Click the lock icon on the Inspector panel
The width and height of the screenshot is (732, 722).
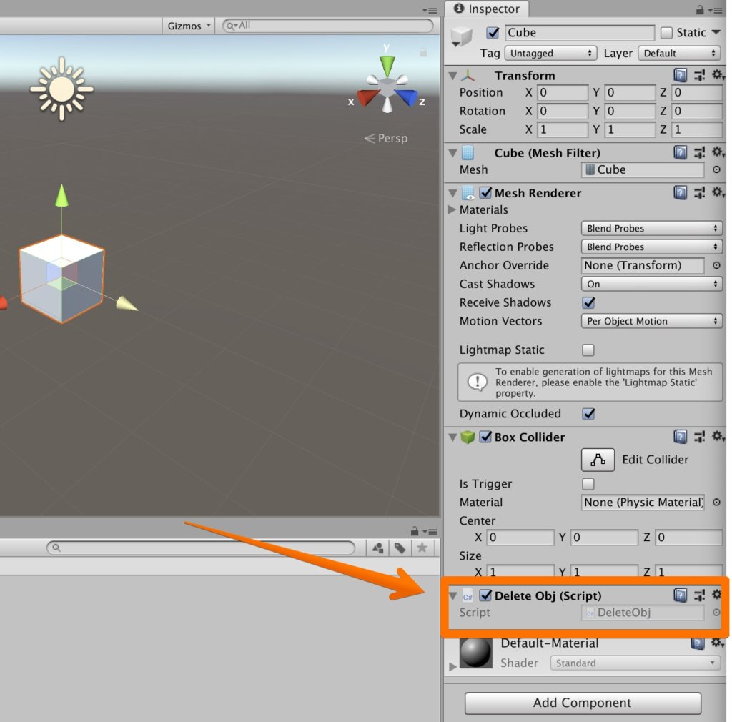point(699,9)
